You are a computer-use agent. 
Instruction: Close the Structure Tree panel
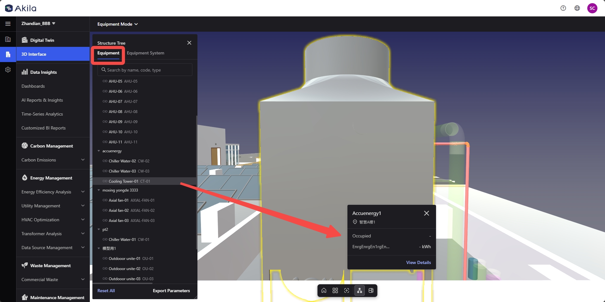pos(189,43)
